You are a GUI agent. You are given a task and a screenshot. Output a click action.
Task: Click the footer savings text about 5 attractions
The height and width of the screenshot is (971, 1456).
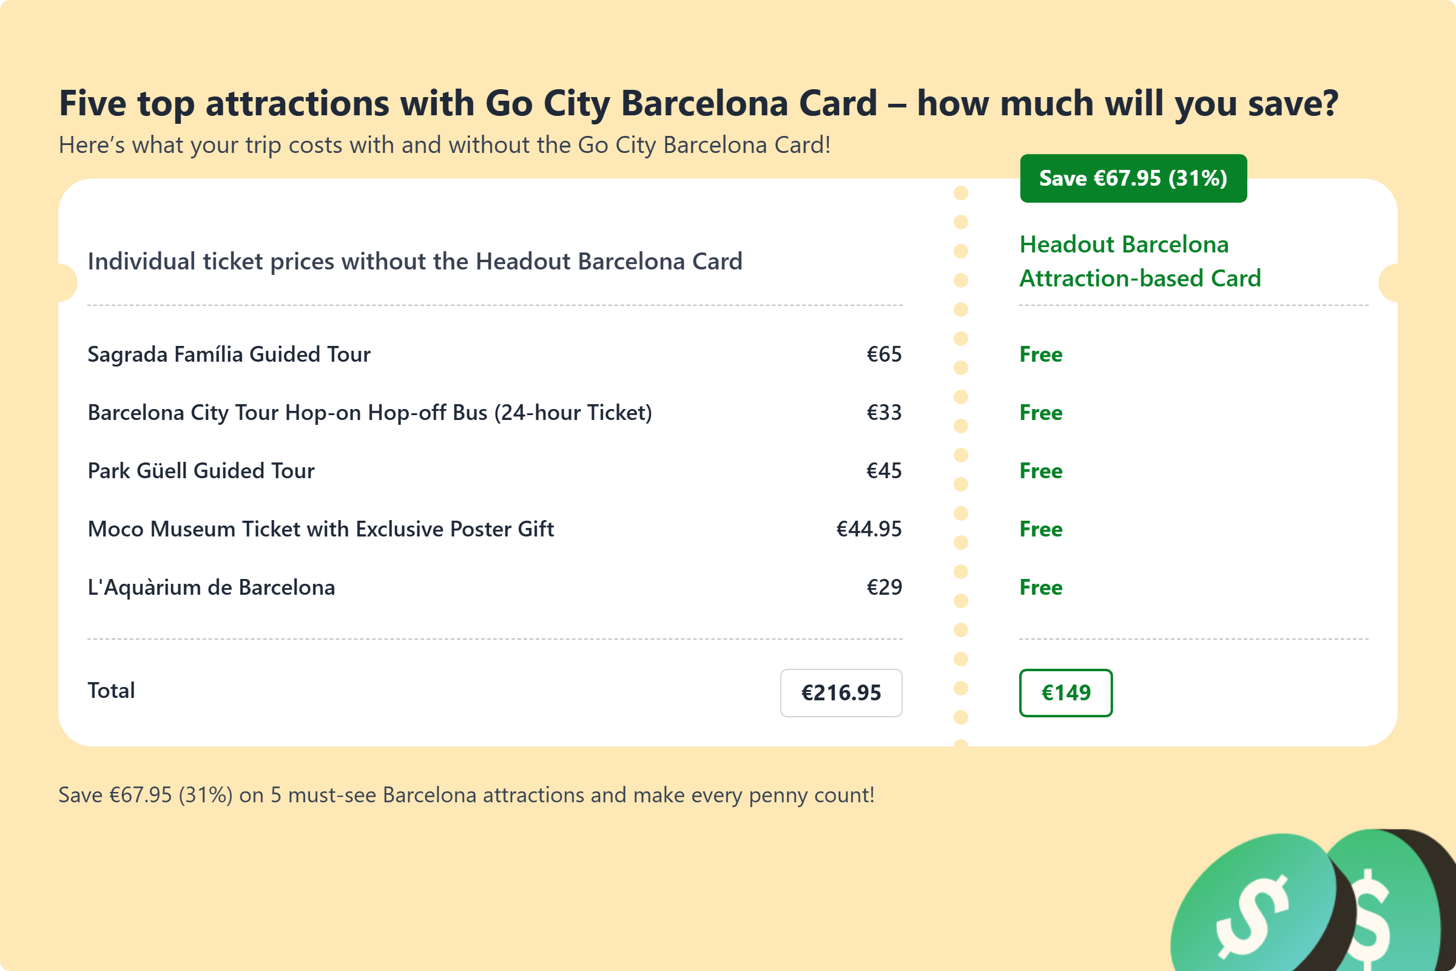point(466,794)
